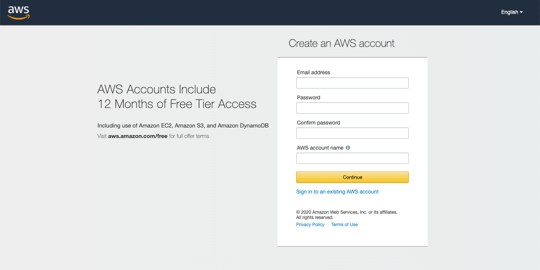Screen dimensions: 540x270
Task: Open the Privacy Policy link
Action: coord(310,225)
